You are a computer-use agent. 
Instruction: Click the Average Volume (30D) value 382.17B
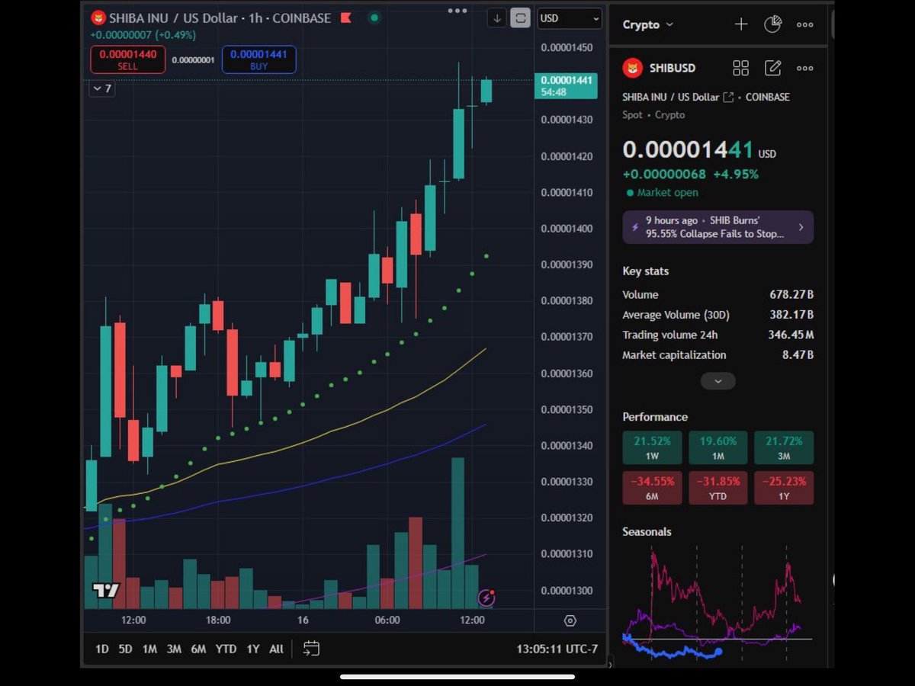[791, 315]
